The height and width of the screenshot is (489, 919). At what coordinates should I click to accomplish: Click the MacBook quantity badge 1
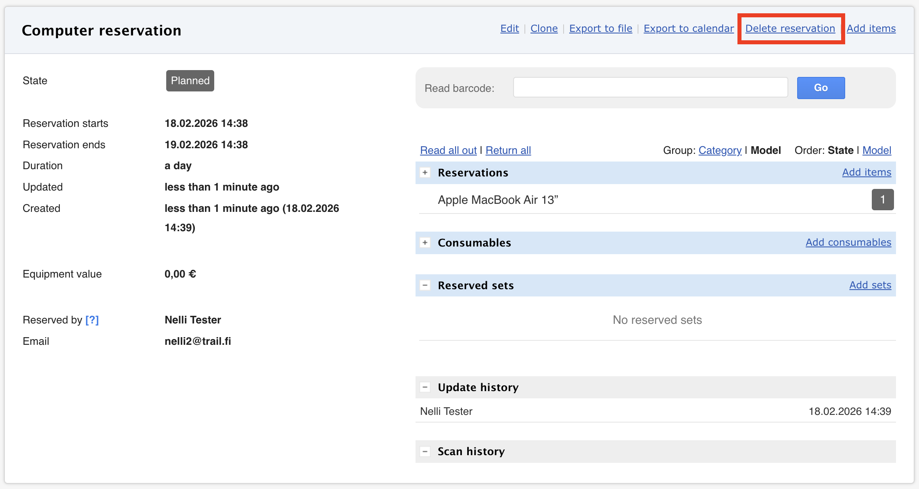(882, 199)
